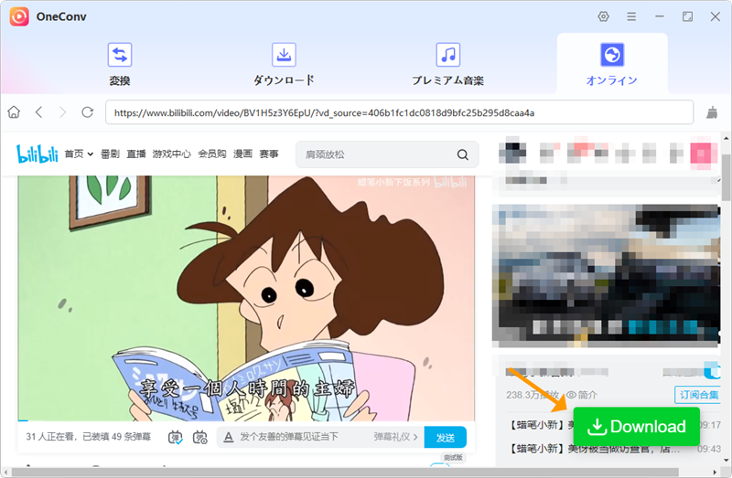Click the horizontal scrollbar right arrow

pos(715,473)
